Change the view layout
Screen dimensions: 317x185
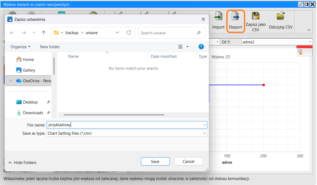click(180, 47)
